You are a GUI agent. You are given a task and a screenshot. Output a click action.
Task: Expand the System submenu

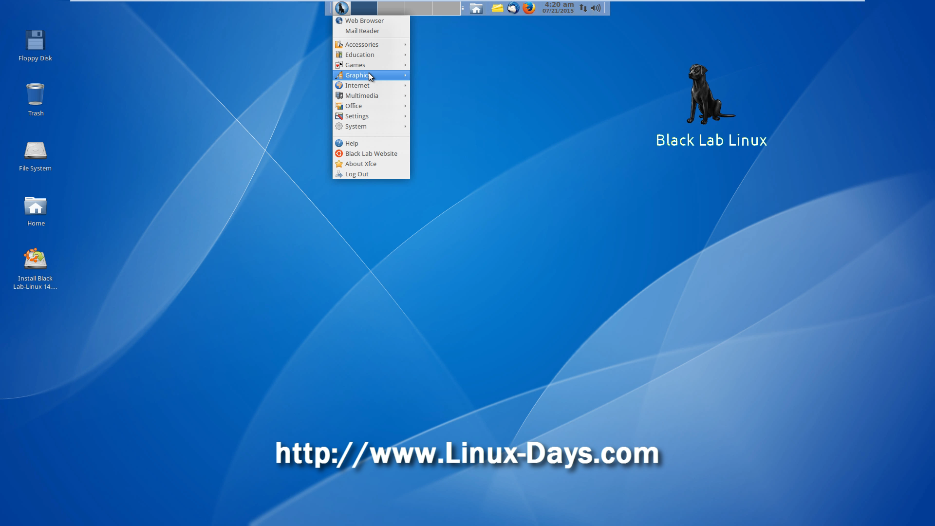[x=371, y=126]
